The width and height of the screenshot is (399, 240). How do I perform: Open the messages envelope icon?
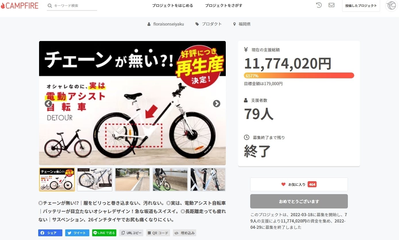(331, 5)
